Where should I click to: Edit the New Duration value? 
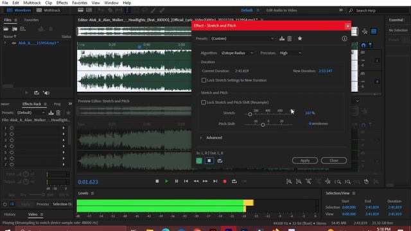pyautogui.click(x=326, y=71)
